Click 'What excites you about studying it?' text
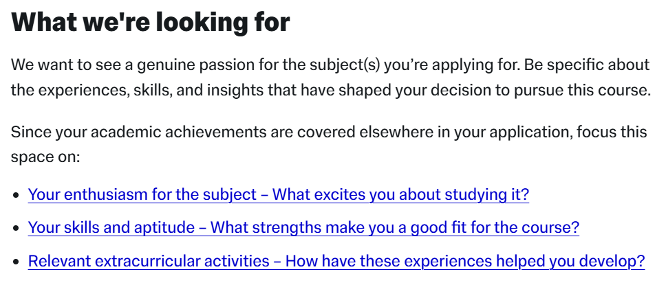The height and width of the screenshot is (285, 666). point(400,194)
